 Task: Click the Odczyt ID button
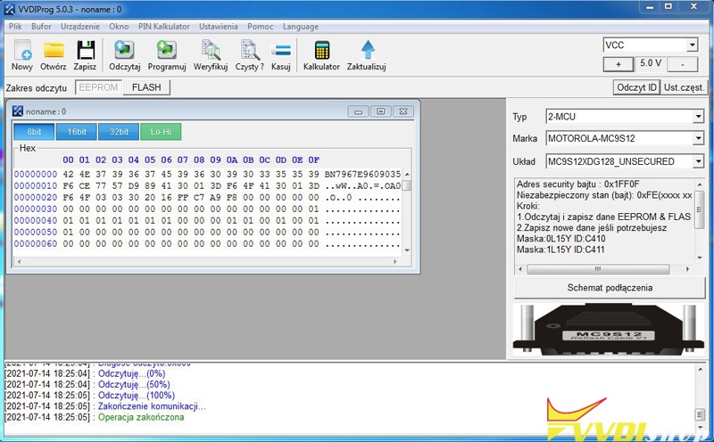pyautogui.click(x=636, y=87)
